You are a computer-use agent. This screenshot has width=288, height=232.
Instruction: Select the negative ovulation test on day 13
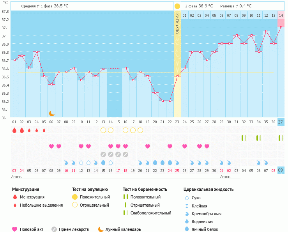pyautogui.click(x=103, y=130)
